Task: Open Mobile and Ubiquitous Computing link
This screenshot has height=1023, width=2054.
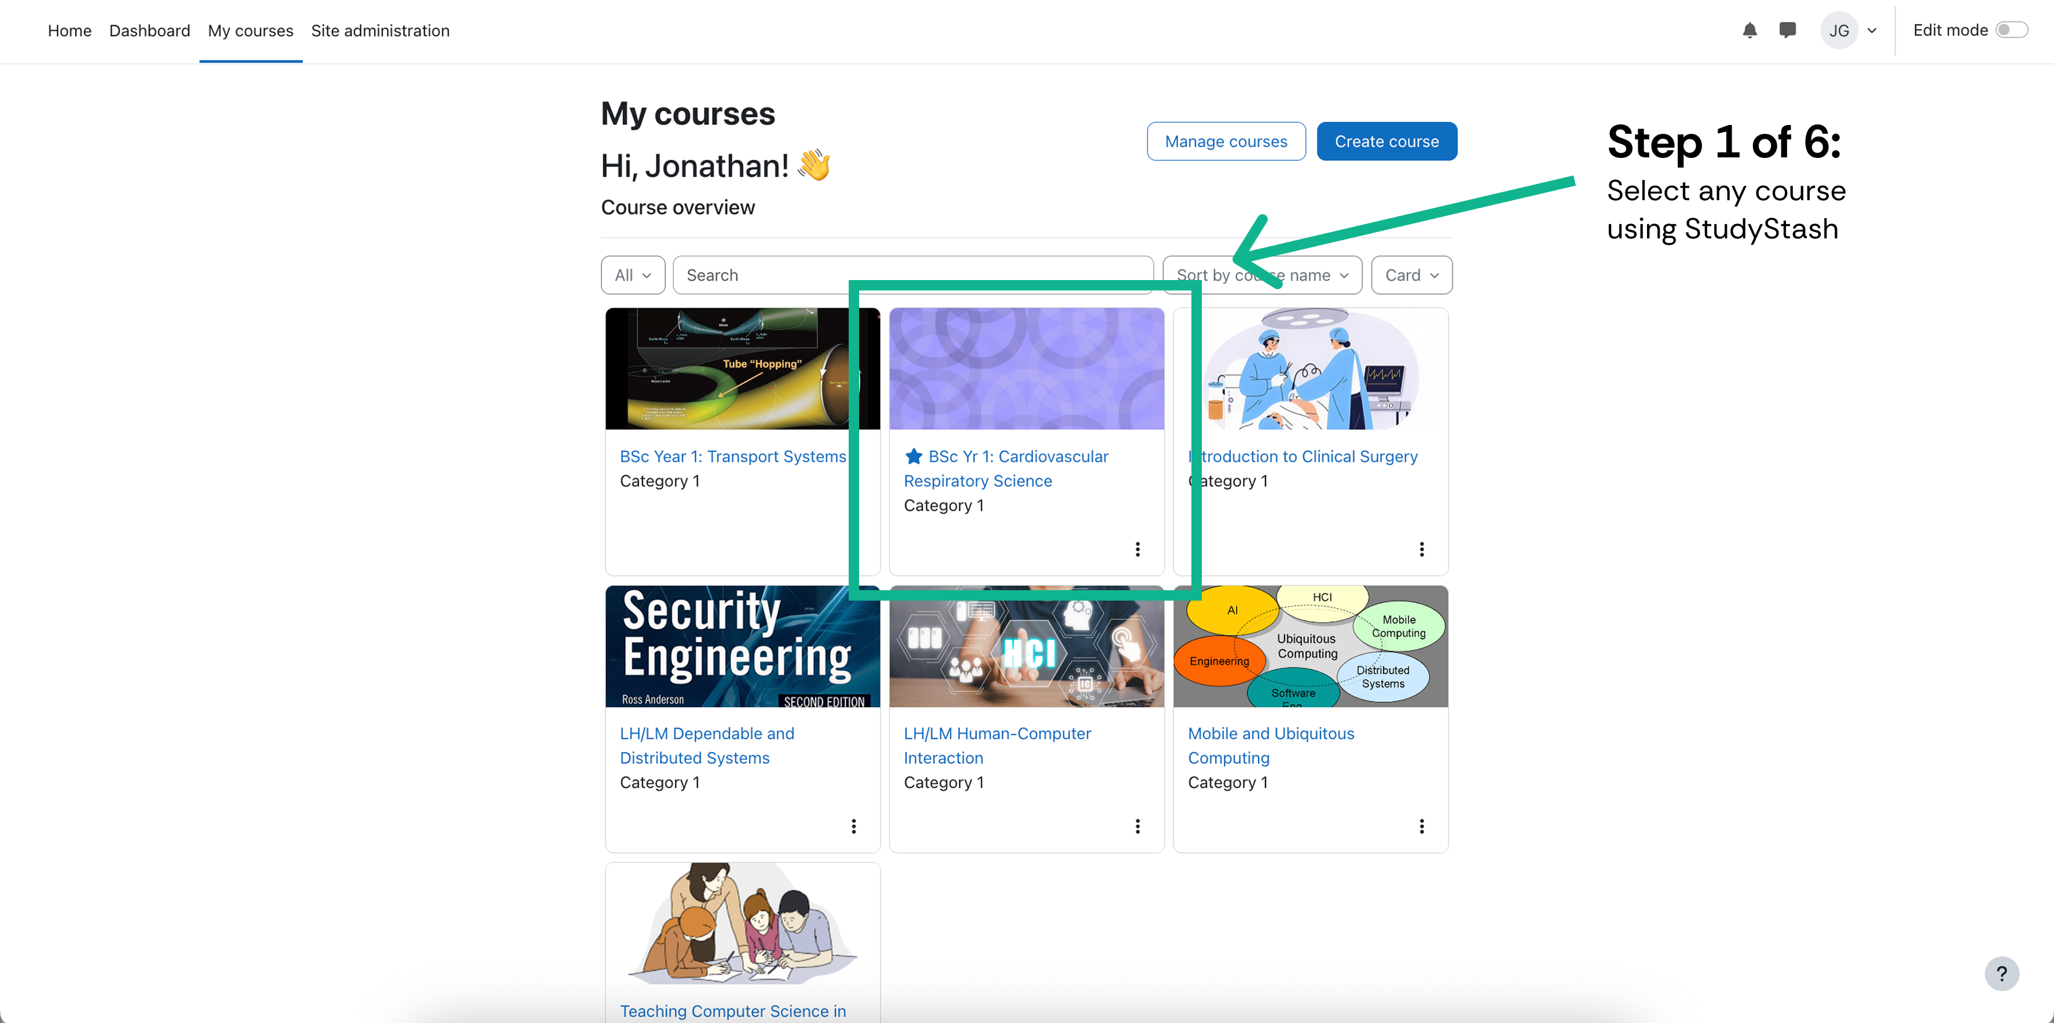Action: tap(1271, 746)
